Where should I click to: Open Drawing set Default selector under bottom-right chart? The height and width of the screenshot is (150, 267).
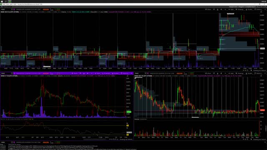pos(259,139)
